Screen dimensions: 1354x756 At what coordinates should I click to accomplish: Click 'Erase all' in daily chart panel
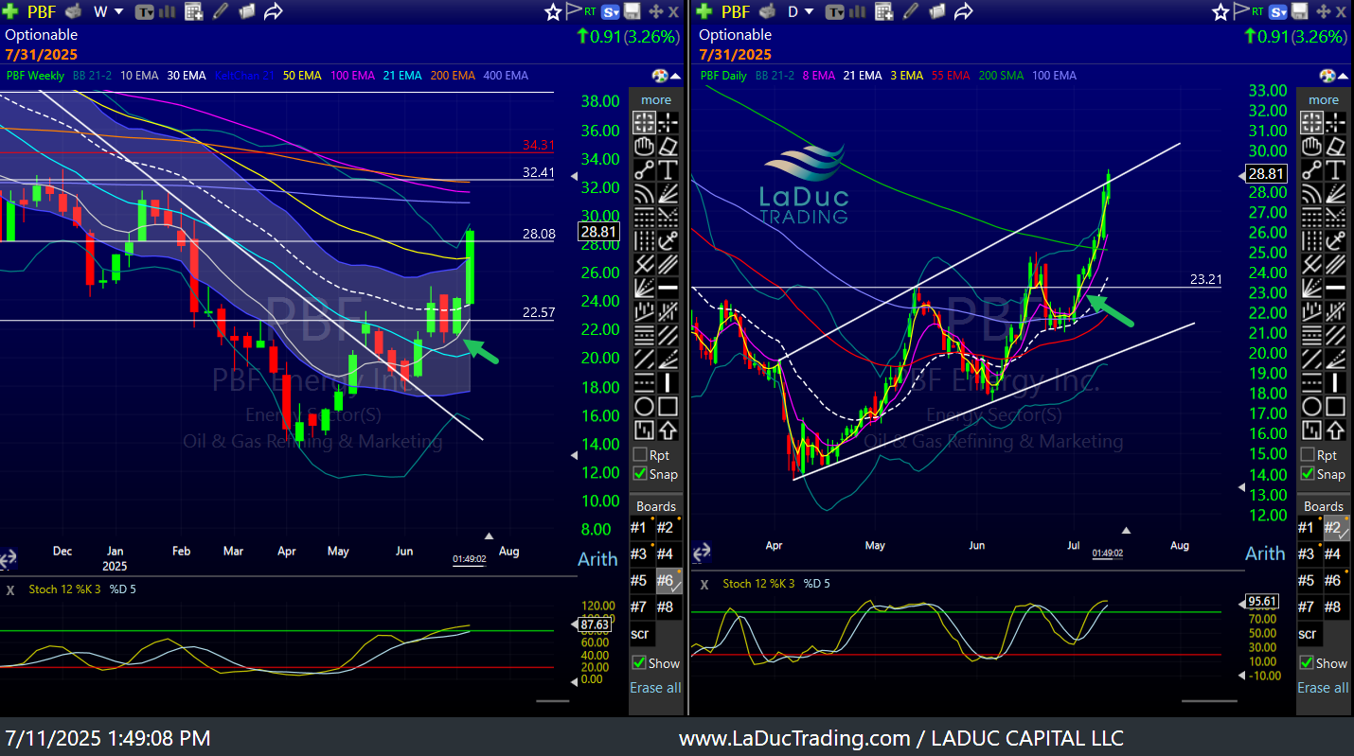click(x=1323, y=688)
